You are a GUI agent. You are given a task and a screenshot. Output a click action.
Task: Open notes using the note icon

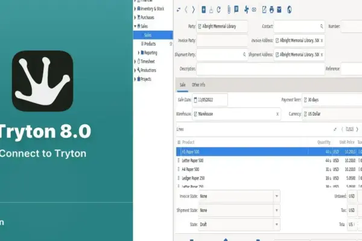click(x=236, y=10)
